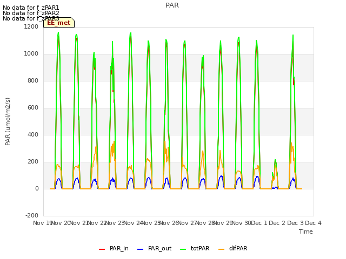Click the PAR_in legend label

pos(119,248)
